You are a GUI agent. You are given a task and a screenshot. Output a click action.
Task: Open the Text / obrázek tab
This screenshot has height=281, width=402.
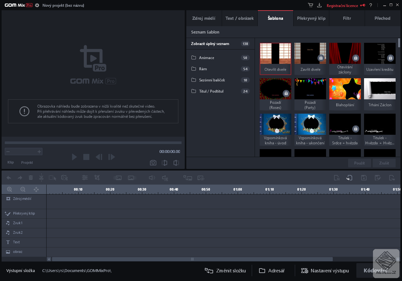click(x=240, y=18)
